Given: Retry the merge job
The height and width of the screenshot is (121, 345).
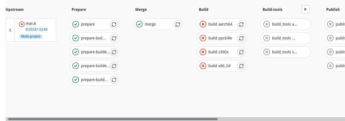Looking at the screenshot, I should tap(178, 24).
